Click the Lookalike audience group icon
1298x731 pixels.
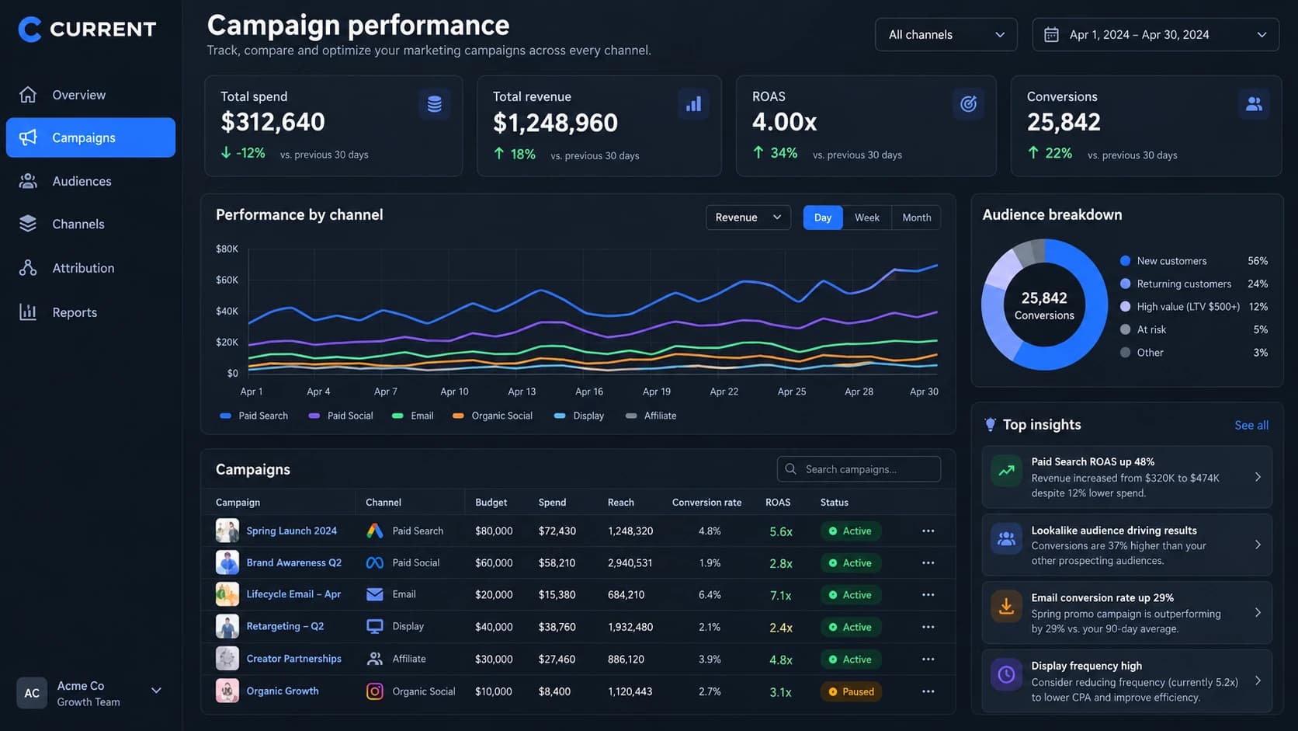[x=1006, y=538]
